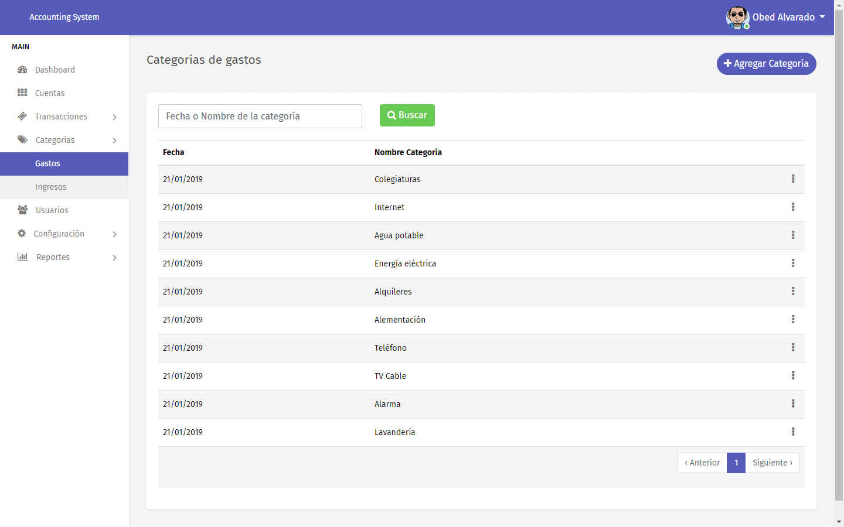The image size is (844, 527).
Task: Select the Gastos sidebar item
Action: [64, 164]
